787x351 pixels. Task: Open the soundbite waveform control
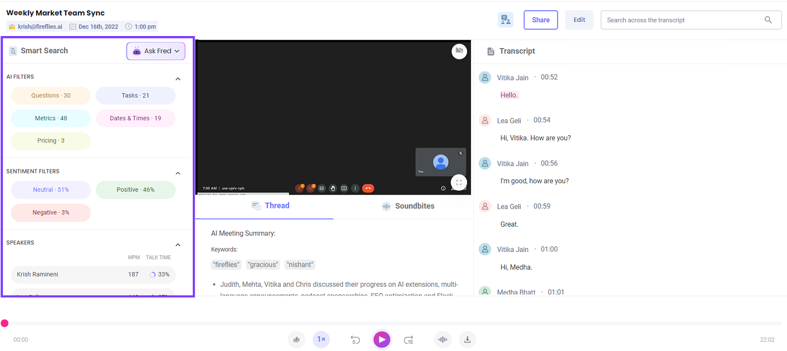click(x=442, y=339)
